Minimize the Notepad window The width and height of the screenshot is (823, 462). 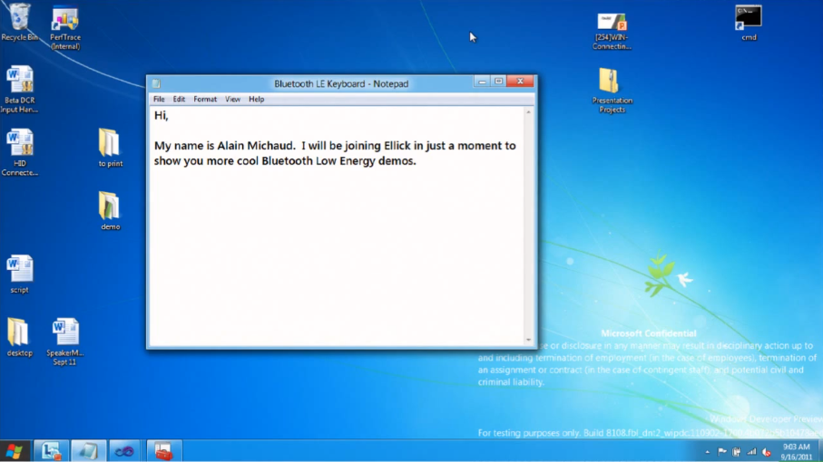click(x=482, y=82)
